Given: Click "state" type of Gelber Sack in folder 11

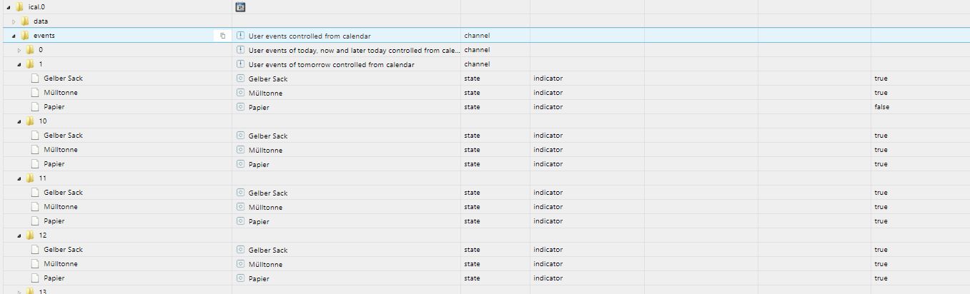Looking at the screenshot, I should tap(472, 193).
